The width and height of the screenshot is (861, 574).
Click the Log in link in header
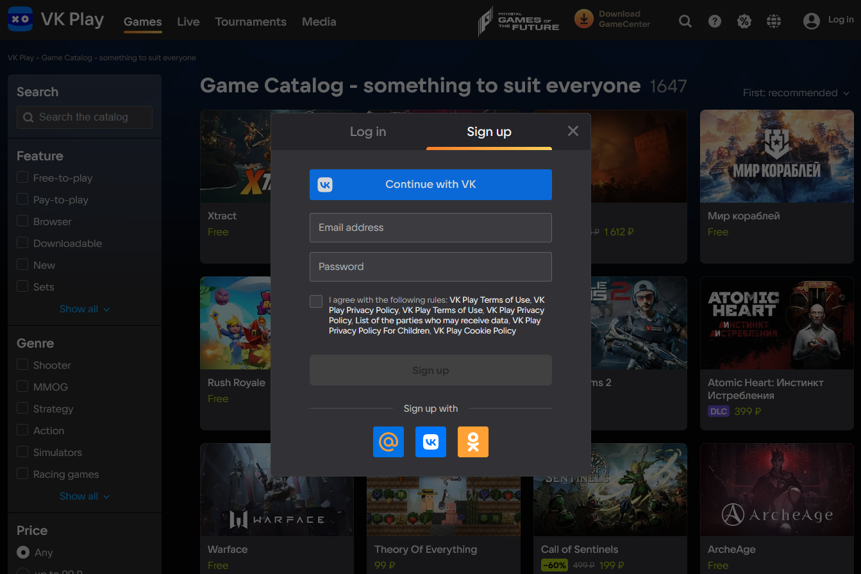(840, 20)
